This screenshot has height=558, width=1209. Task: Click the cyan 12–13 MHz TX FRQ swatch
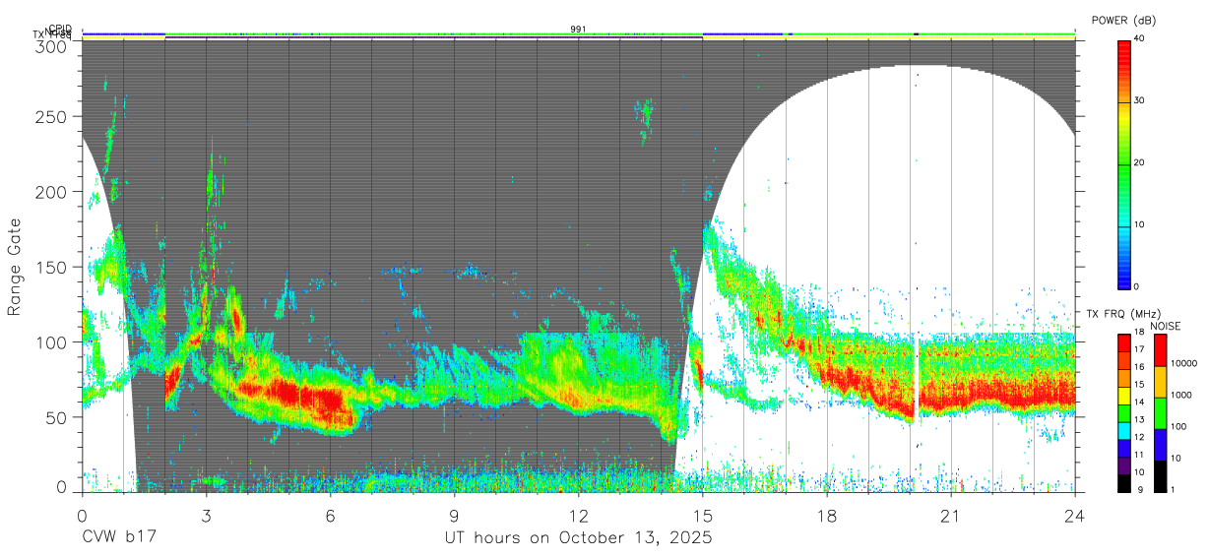pyautogui.click(x=1124, y=430)
